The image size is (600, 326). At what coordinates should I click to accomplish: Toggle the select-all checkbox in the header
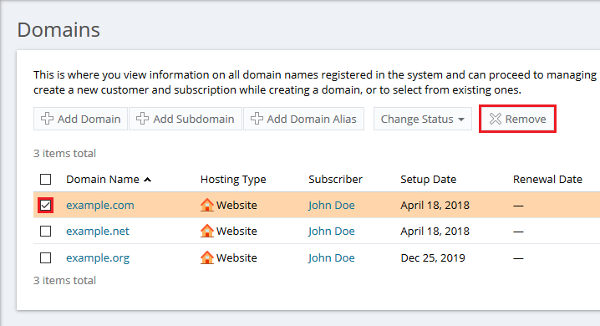[x=45, y=179]
